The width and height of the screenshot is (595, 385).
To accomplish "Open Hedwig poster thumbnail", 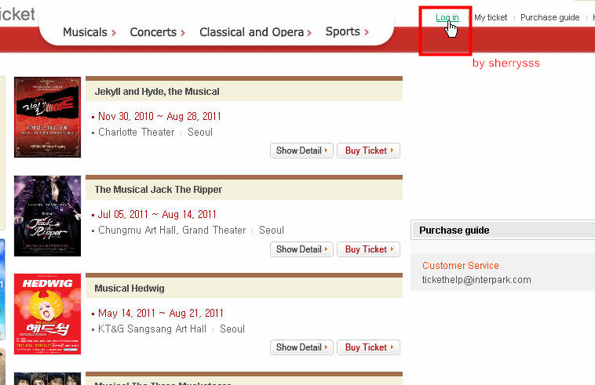I will pos(47,314).
